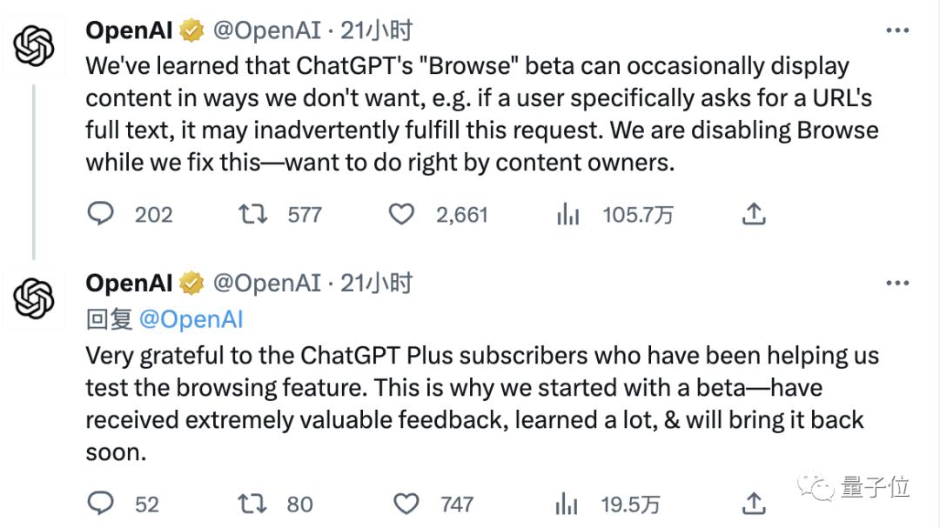Retweet the second OpenAI tweet

(x=252, y=504)
